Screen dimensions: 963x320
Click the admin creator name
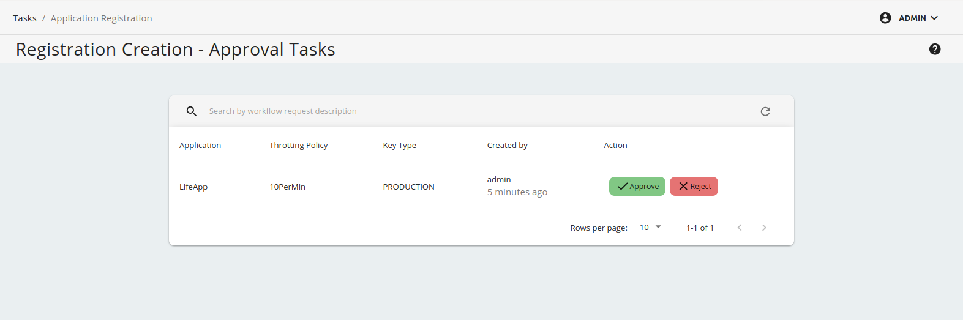tap(499, 179)
